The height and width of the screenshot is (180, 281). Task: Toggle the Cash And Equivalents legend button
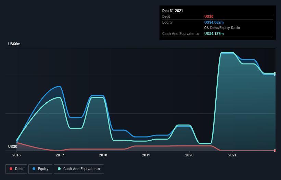point(79,169)
